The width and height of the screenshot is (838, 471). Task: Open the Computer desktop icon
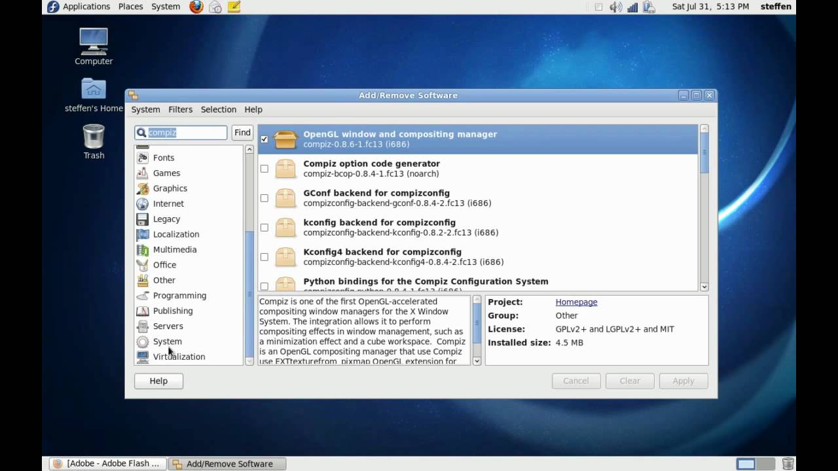point(94,41)
